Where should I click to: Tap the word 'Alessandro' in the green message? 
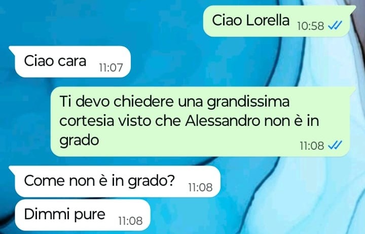point(223,121)
